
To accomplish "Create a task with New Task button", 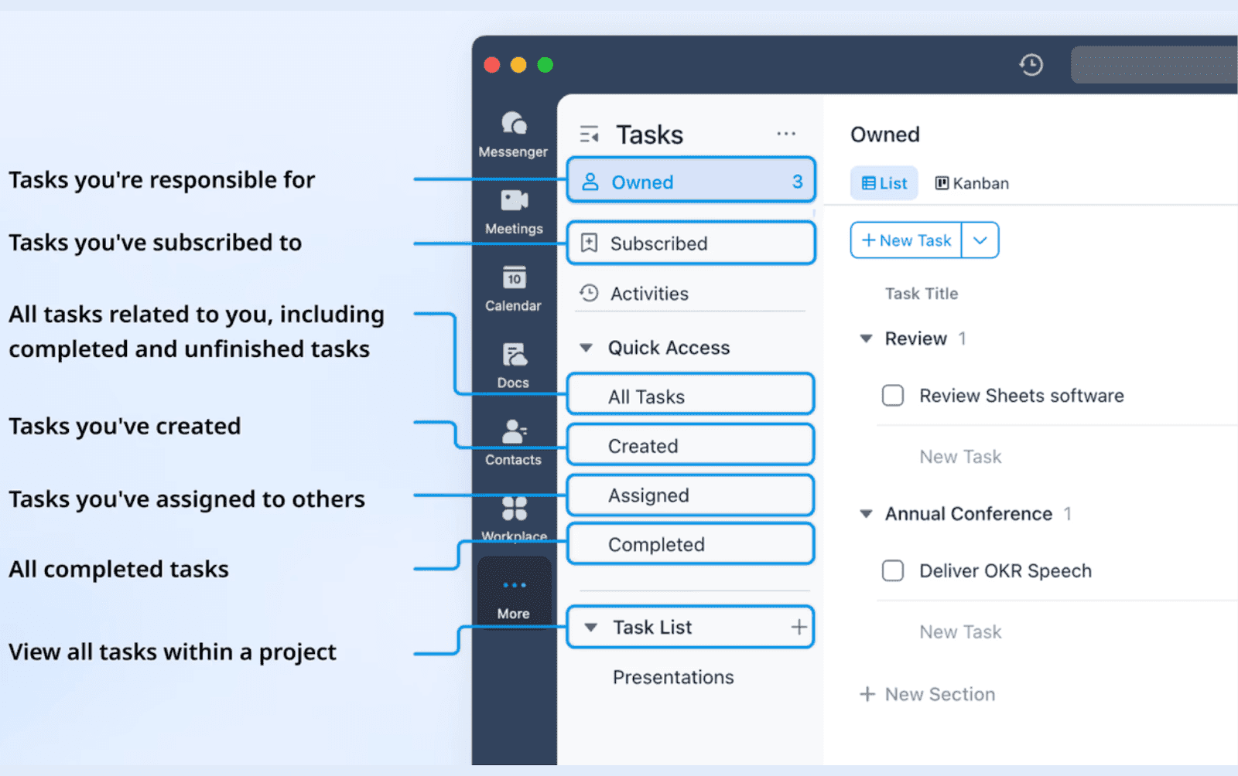I will click(905, 240).
